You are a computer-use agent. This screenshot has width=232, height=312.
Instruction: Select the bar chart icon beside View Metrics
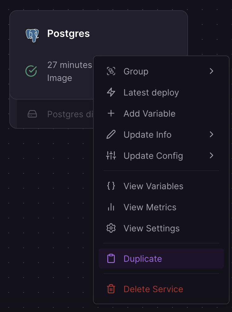point(111,207)
